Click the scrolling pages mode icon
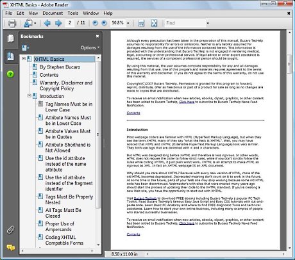This screenshot has width=295, height=260. pyautogui.click(x=142, y=23)
